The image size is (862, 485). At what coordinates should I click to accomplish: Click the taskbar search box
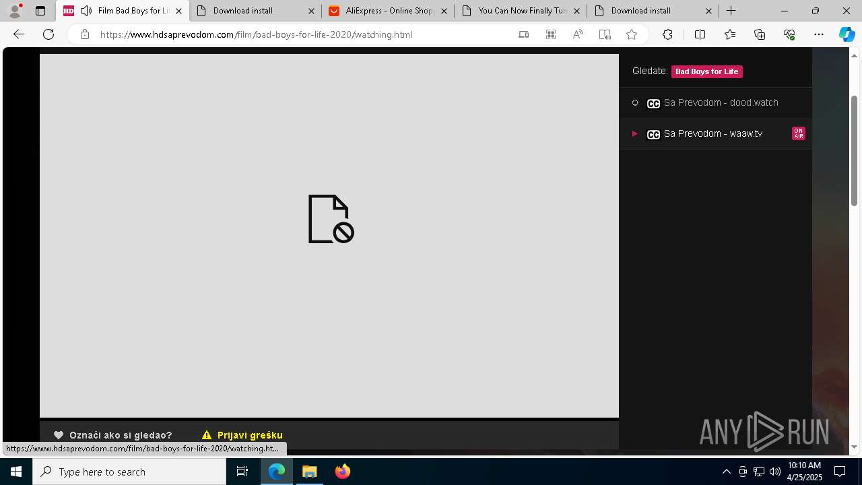click(129, 472)
